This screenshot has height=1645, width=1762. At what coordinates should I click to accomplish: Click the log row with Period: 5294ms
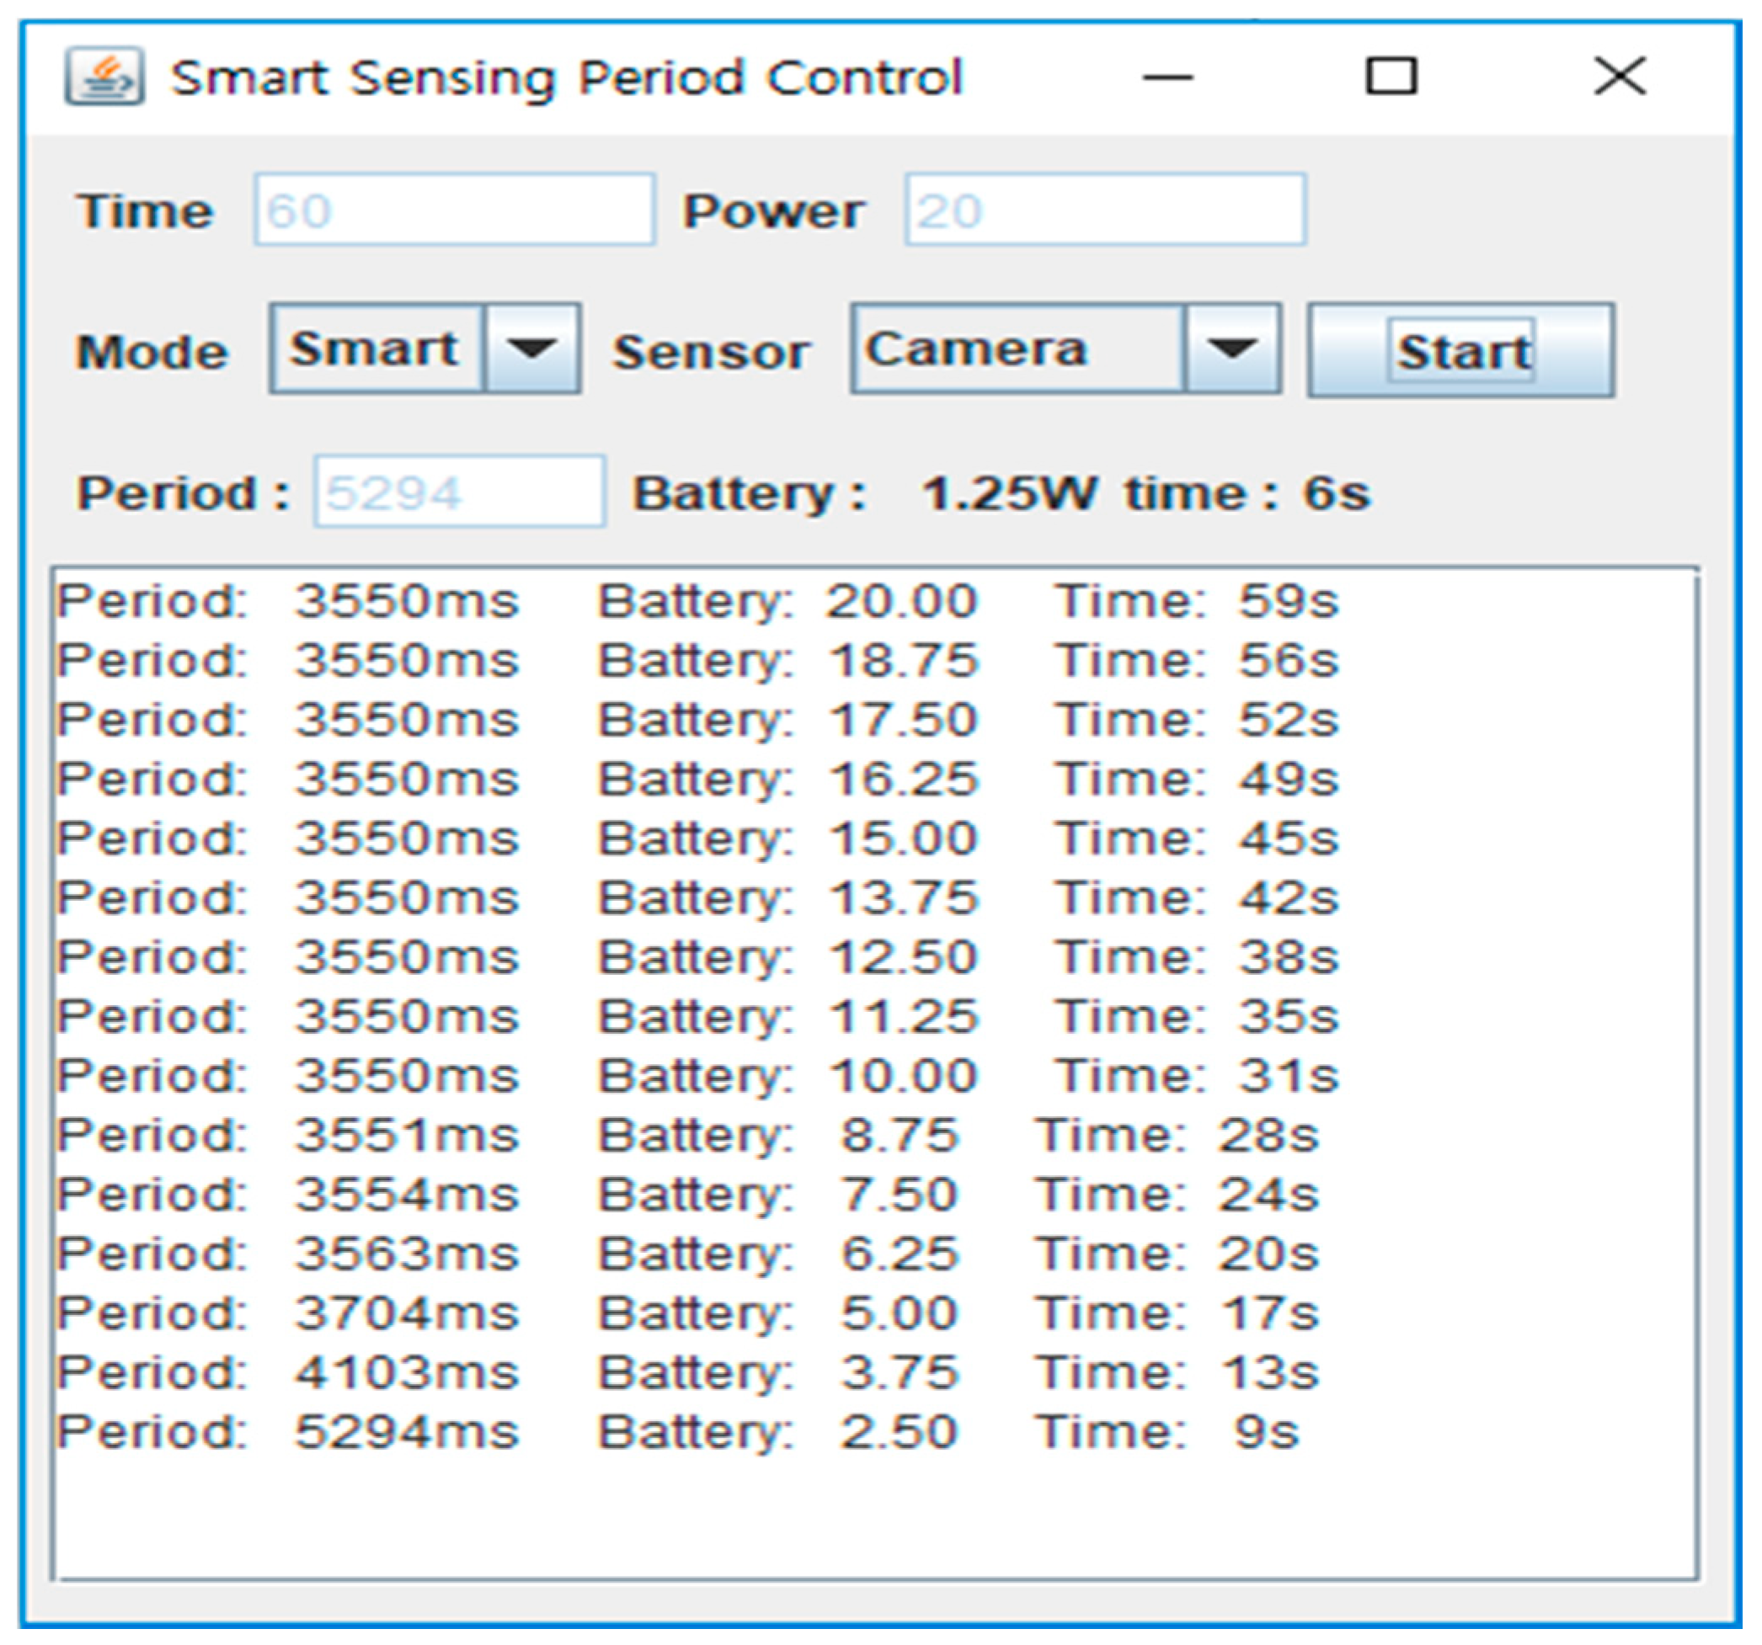[x=678, y=1432]
